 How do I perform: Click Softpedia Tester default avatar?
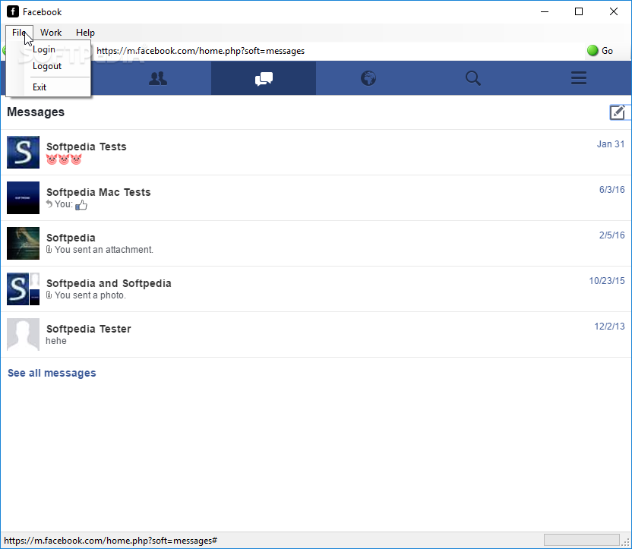[x=23, y=334]
